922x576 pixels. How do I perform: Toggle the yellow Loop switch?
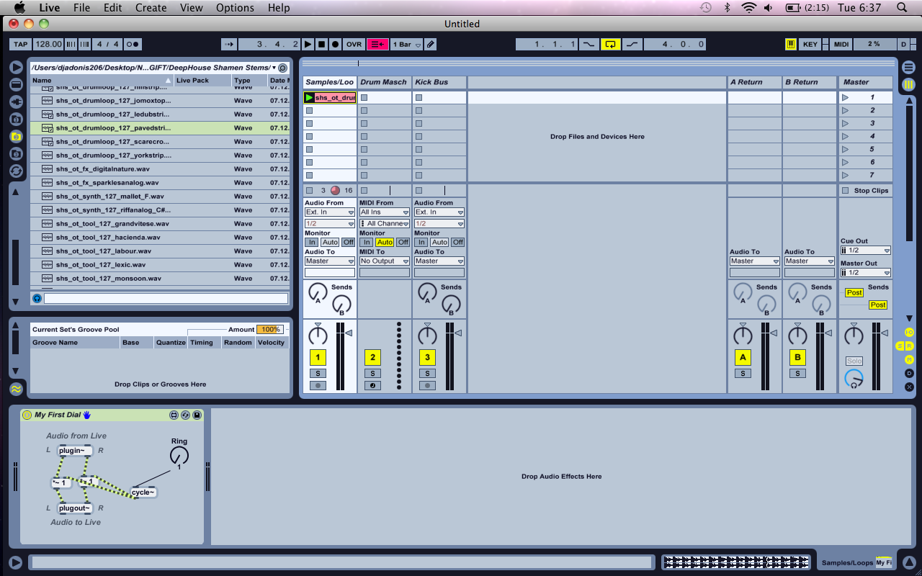(611, 44)
